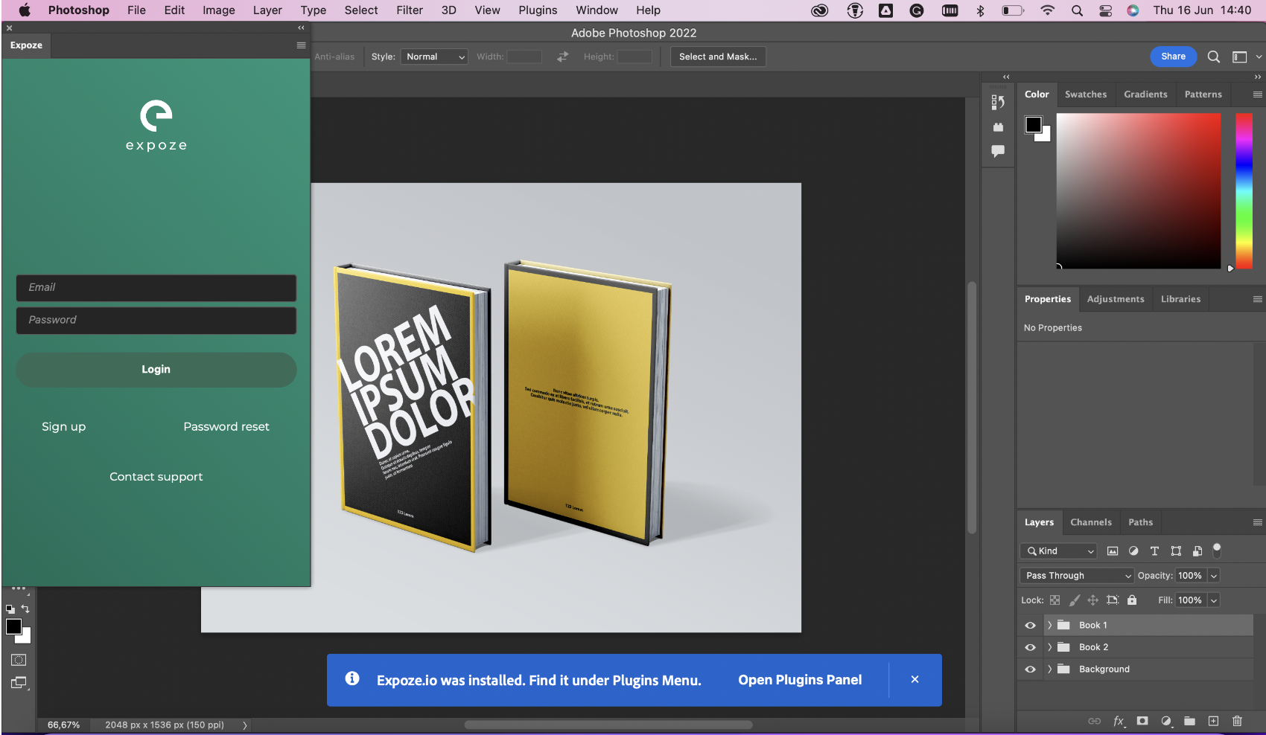Swap foreground and background colors in toolbar

tap(25, 609)
